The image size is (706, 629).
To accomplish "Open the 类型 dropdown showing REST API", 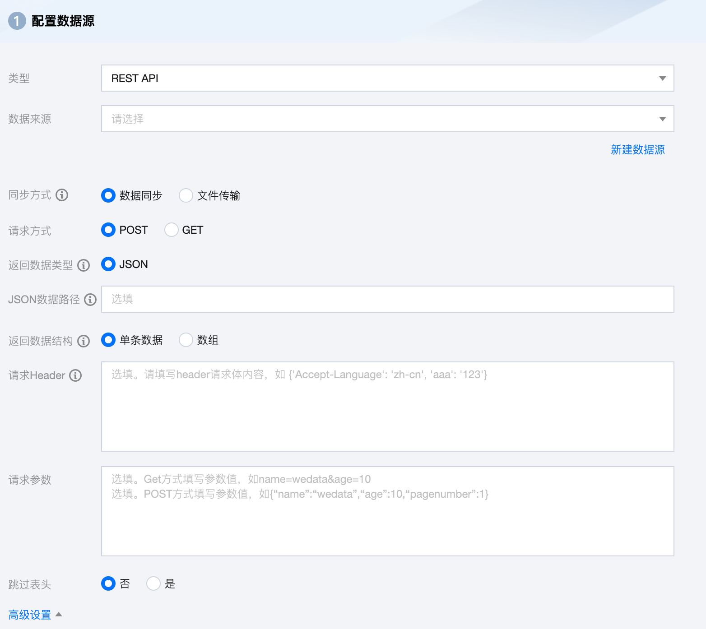I will (387, 78).
